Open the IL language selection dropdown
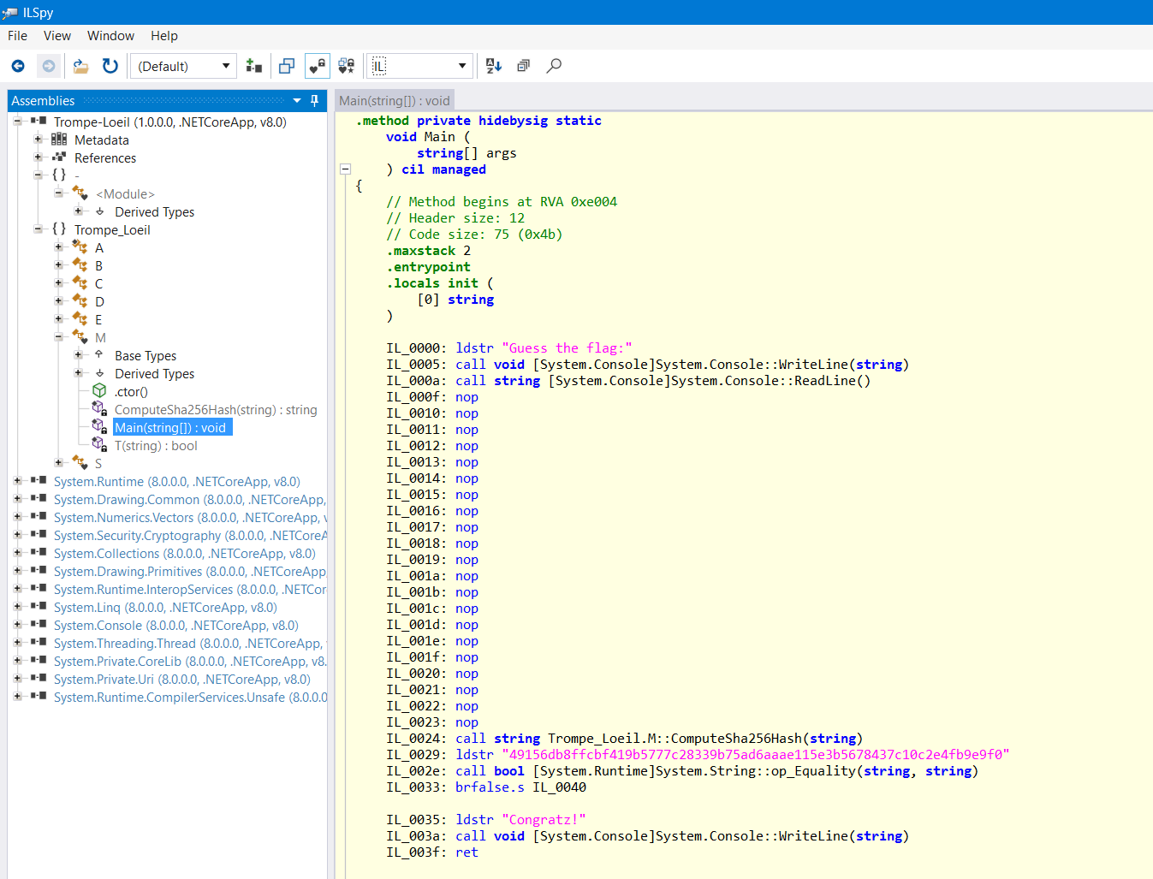 click(x=419, y=66)
